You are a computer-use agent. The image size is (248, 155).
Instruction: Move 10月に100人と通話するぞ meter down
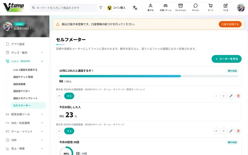coord(223,96)
